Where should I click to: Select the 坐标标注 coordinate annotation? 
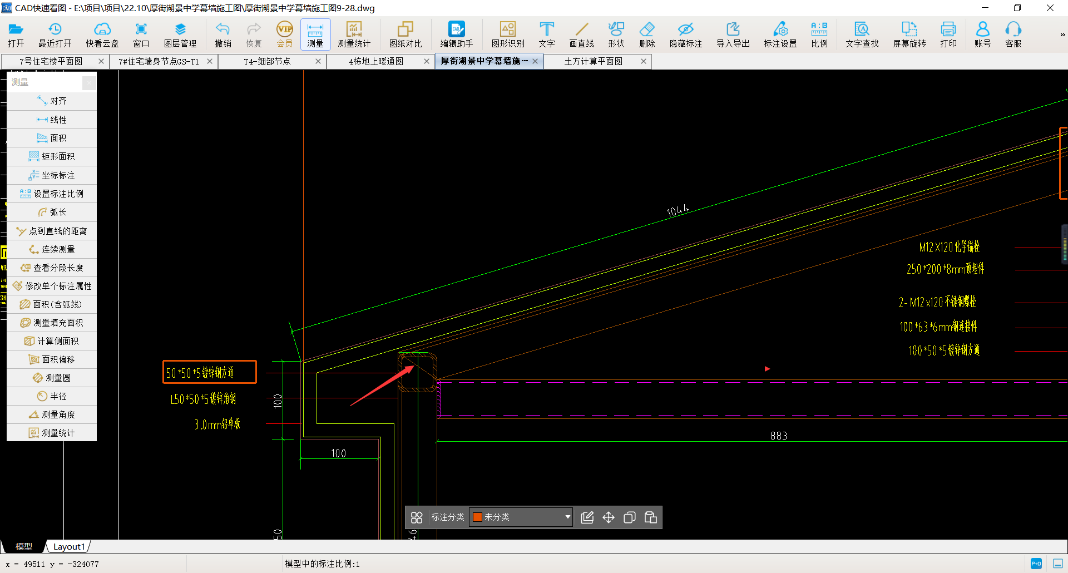(52, 175)
